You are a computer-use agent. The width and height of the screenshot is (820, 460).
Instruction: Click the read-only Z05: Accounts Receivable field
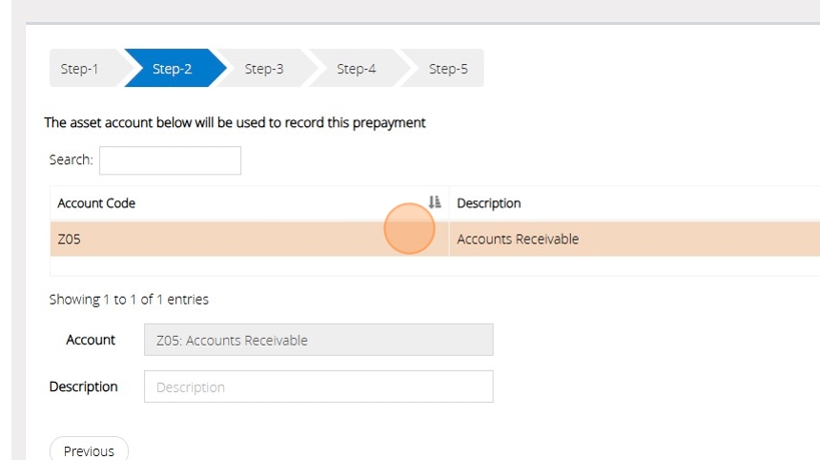point(318,340)
